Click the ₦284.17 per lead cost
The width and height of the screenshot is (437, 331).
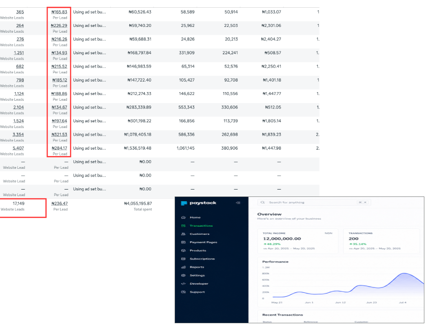click(59, 148)
